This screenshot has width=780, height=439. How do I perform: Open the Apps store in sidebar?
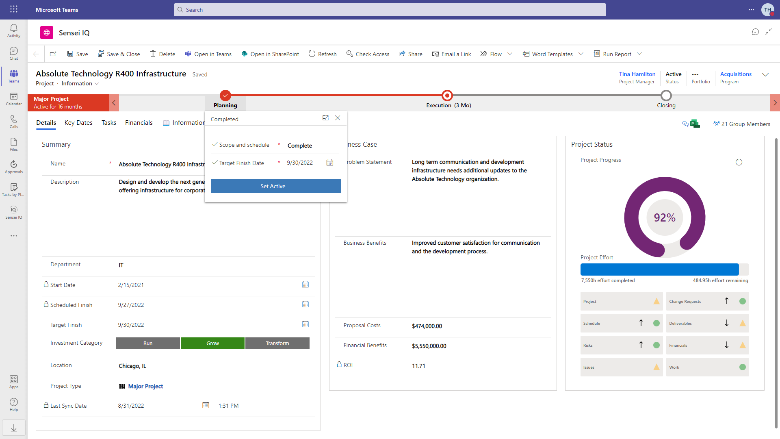pos(14,382)
